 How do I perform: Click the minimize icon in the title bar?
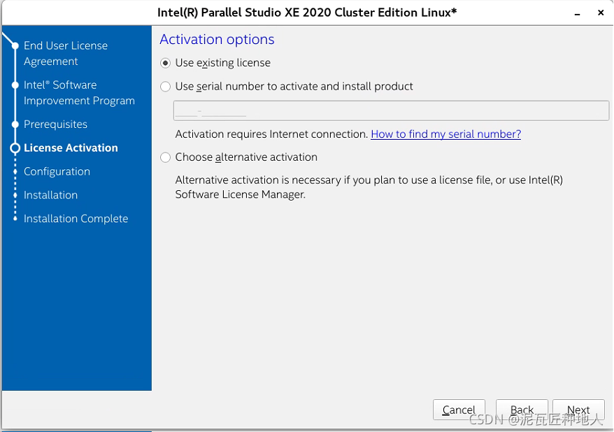pyautogui.click(x=576, y=13)
